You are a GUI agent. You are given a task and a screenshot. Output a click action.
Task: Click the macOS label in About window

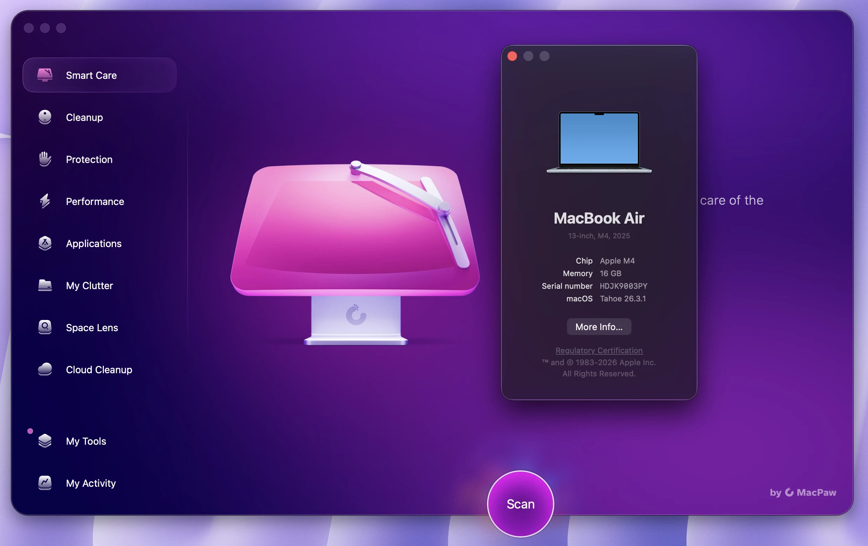[x=579, y=299]
